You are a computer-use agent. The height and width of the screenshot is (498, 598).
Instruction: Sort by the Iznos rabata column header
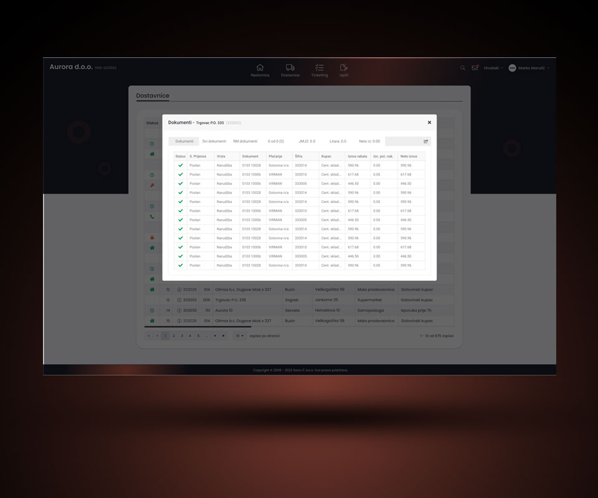[357, 156]
